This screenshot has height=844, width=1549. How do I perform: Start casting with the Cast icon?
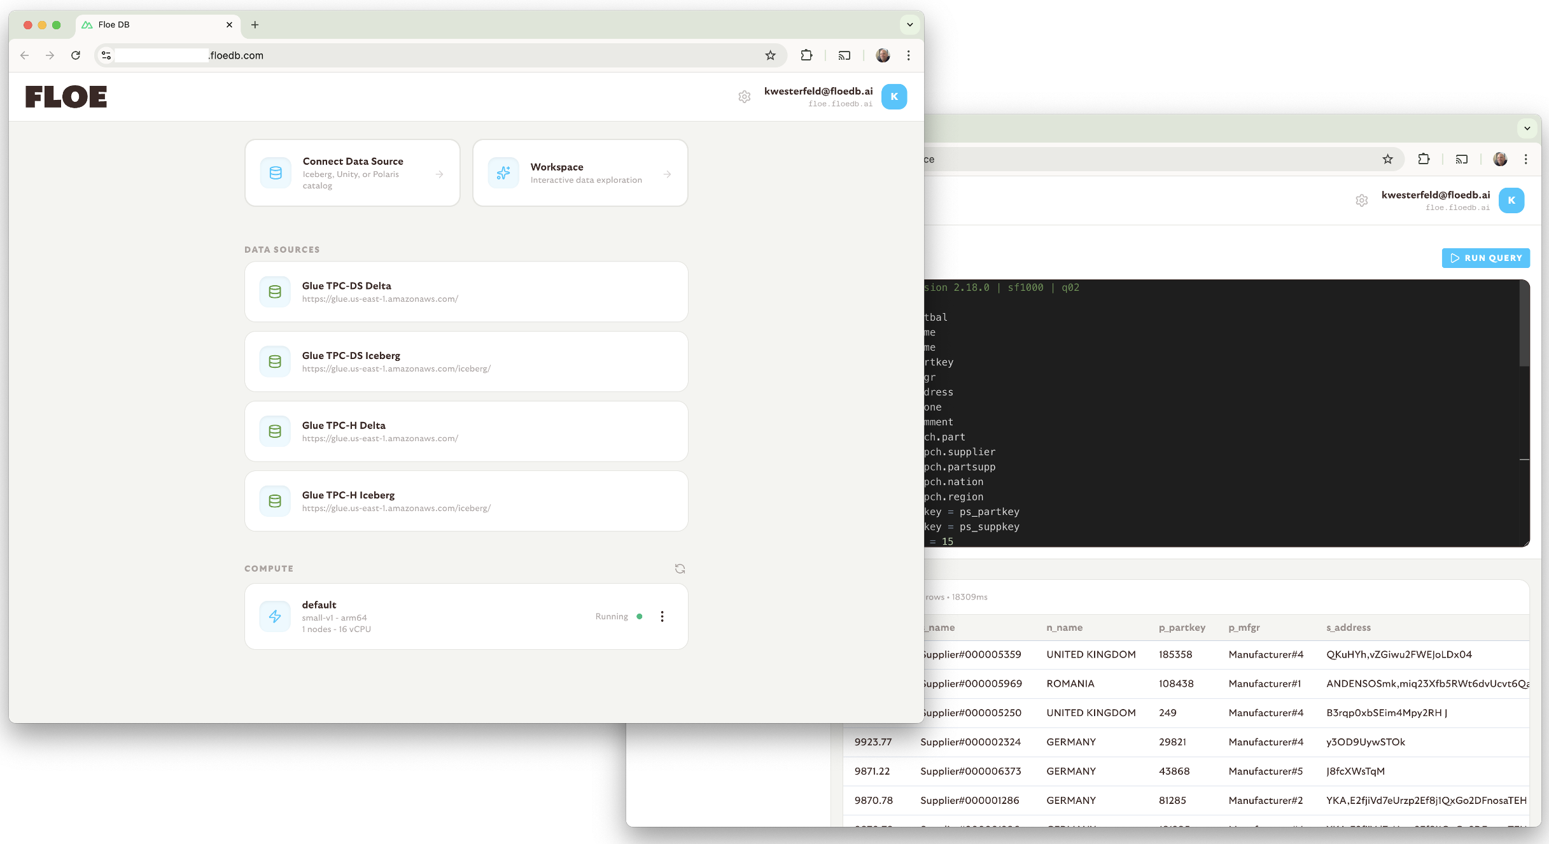click(x=844, y=55)
